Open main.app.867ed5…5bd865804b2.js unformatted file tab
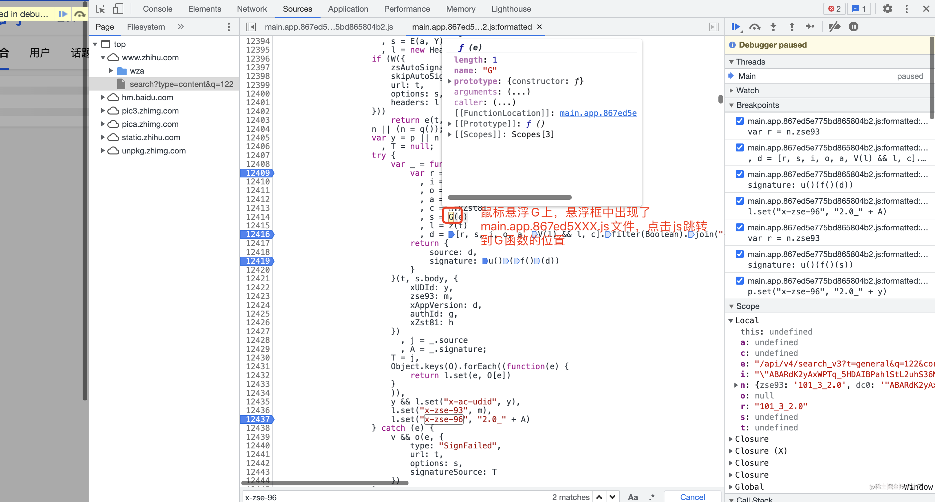The image size is (935, 502). [329, 27]
